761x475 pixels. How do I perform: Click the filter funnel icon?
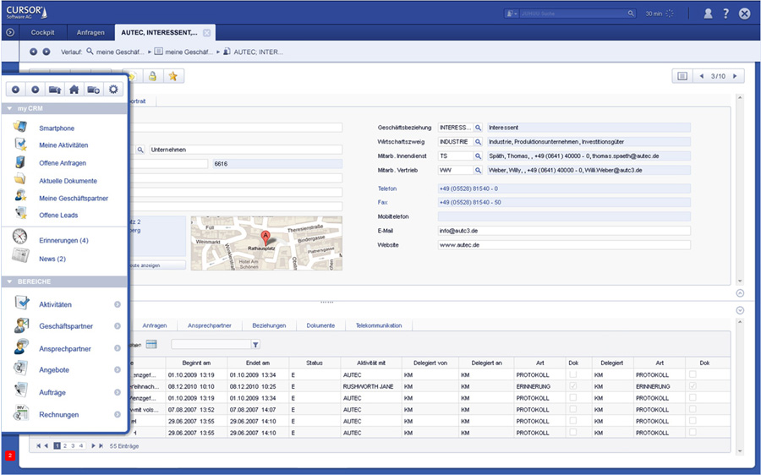click(x=255, y=345)
